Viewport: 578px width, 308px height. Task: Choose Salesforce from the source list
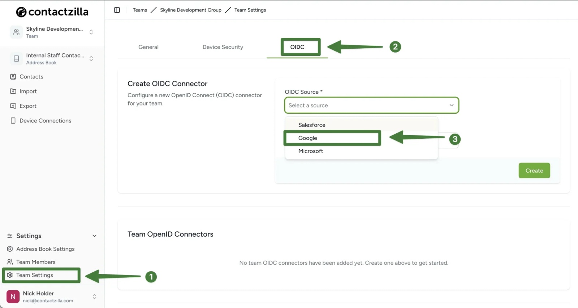coord(361,125)
